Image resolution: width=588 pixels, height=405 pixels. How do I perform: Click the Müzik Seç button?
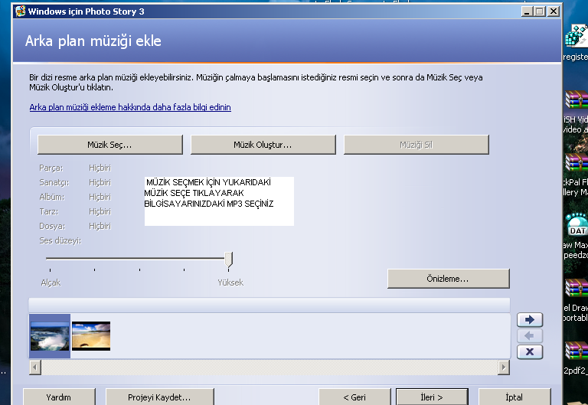(109, 145)
